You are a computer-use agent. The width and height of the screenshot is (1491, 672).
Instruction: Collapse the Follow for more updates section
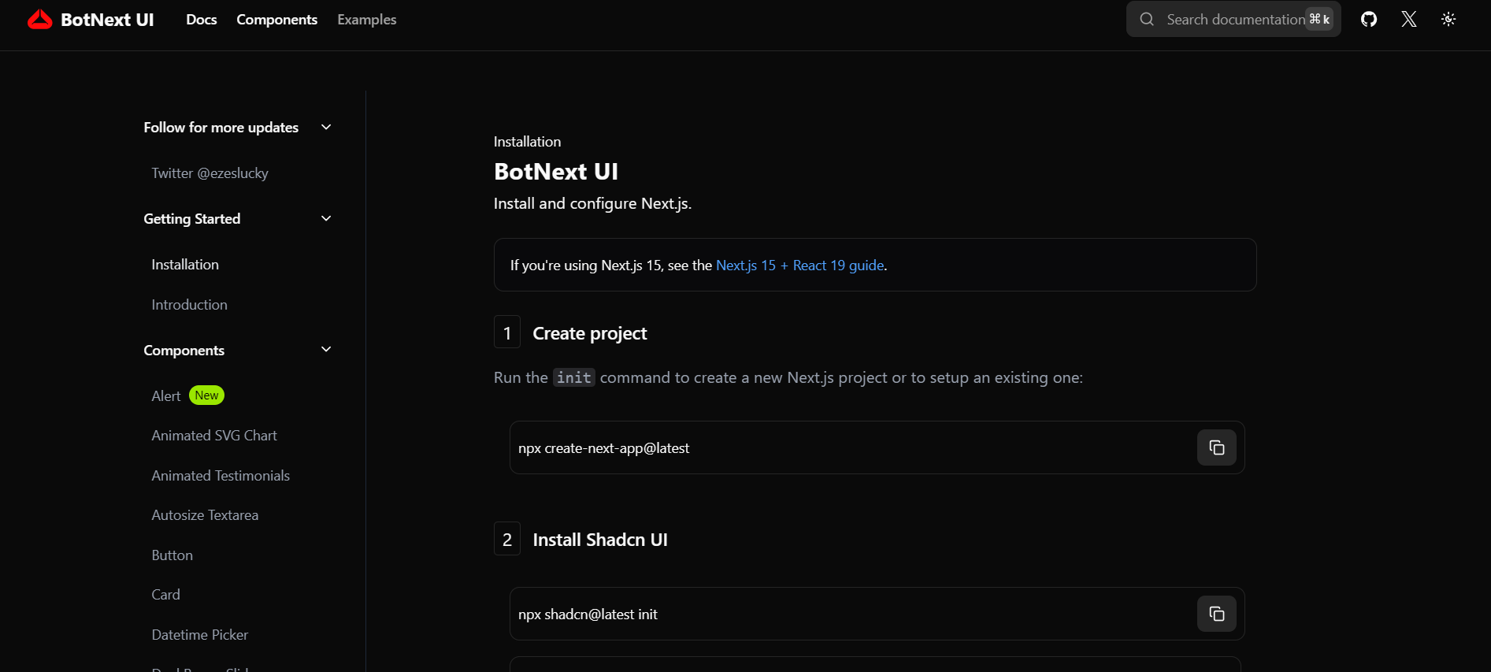pyautogui.click(x=326, y=127)
